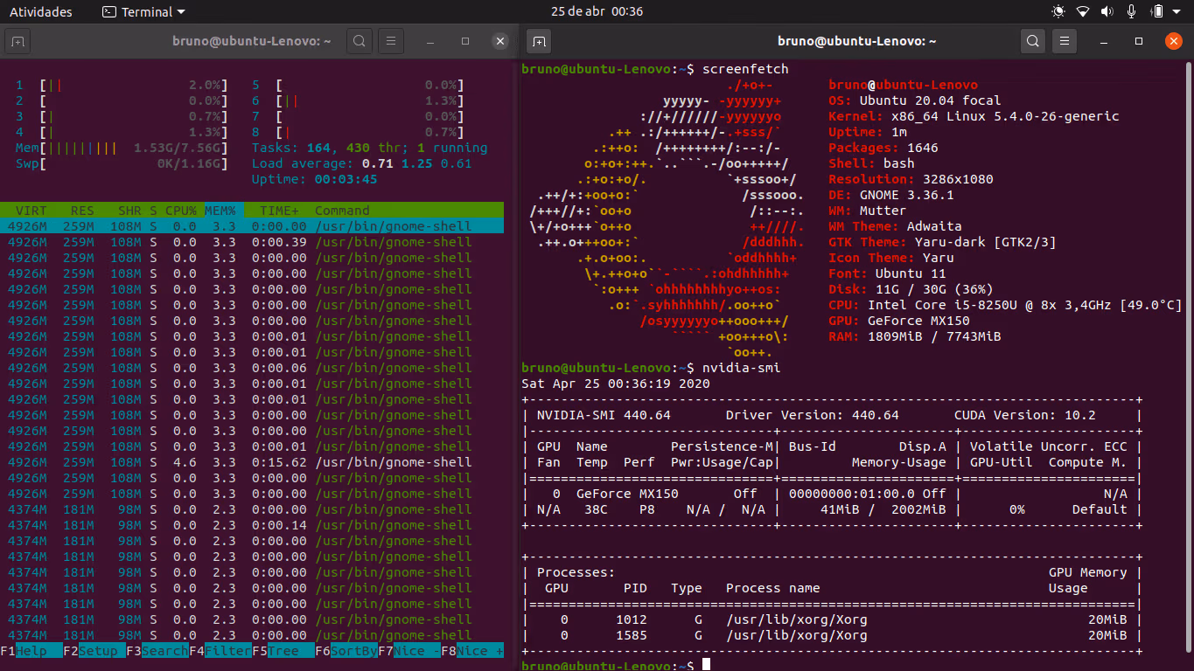
Task: Click GTK Theme: Yaru-dark line
Action: (942, 242)
